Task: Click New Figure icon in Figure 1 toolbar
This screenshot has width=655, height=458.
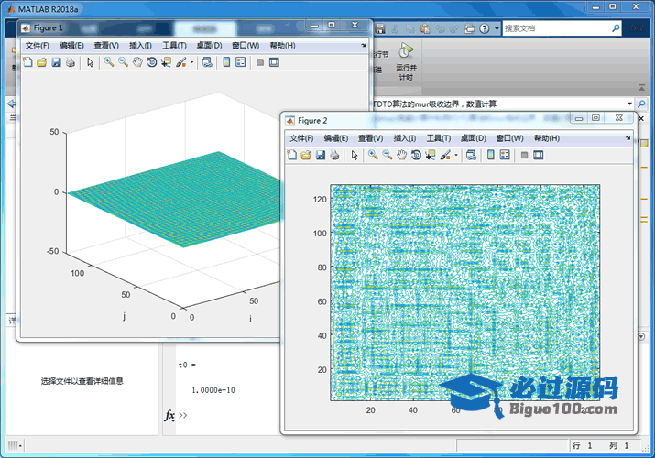Action: tap(27, 62)
